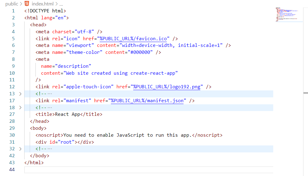Open the breadcrumb symbol ellipsis
The image size is (308, 176).
[61, 4]
